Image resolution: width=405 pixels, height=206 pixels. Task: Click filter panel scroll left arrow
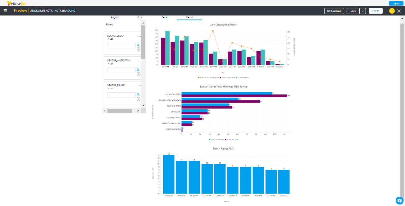pos(105,111)
